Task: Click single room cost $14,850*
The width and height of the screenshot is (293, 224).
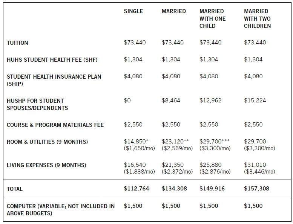Action: pos(136,142)
